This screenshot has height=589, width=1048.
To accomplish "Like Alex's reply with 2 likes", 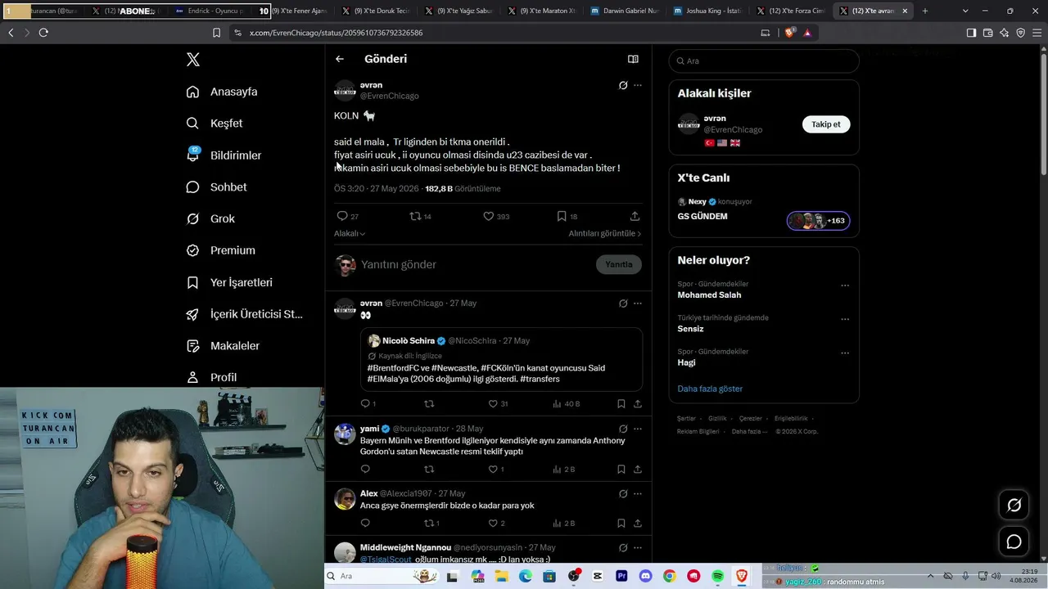I will 496,523.
